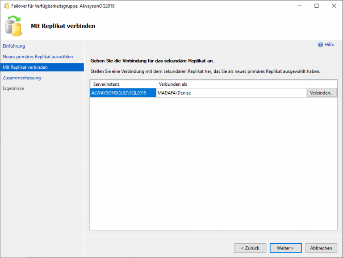Minimize the failover wizard window

[300, 6]
